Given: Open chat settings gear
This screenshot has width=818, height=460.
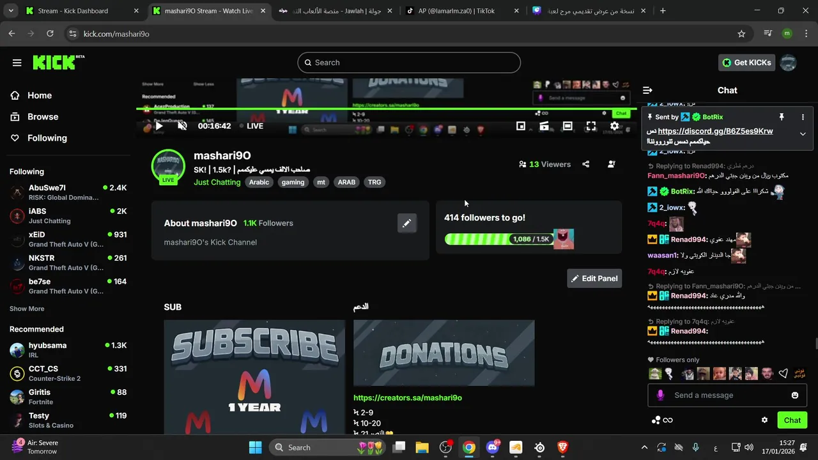Looking at the screenshot, I should pyautogui.click(x=764, y=420).
